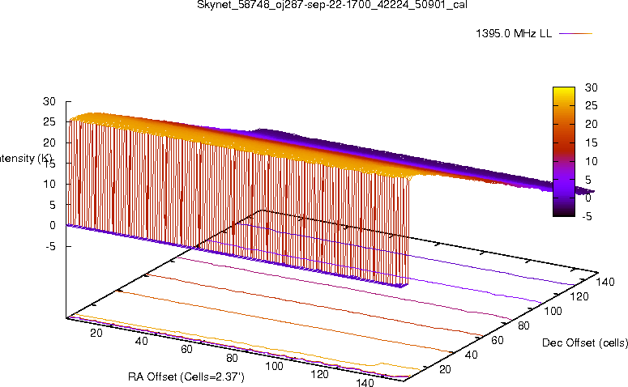Click the Dec Offset tick 20
The height and width of the screenshot is (387, 628).
pyautogui.click(x=446, y=369)
